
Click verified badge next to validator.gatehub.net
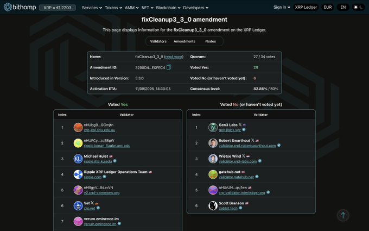(257, 177)
